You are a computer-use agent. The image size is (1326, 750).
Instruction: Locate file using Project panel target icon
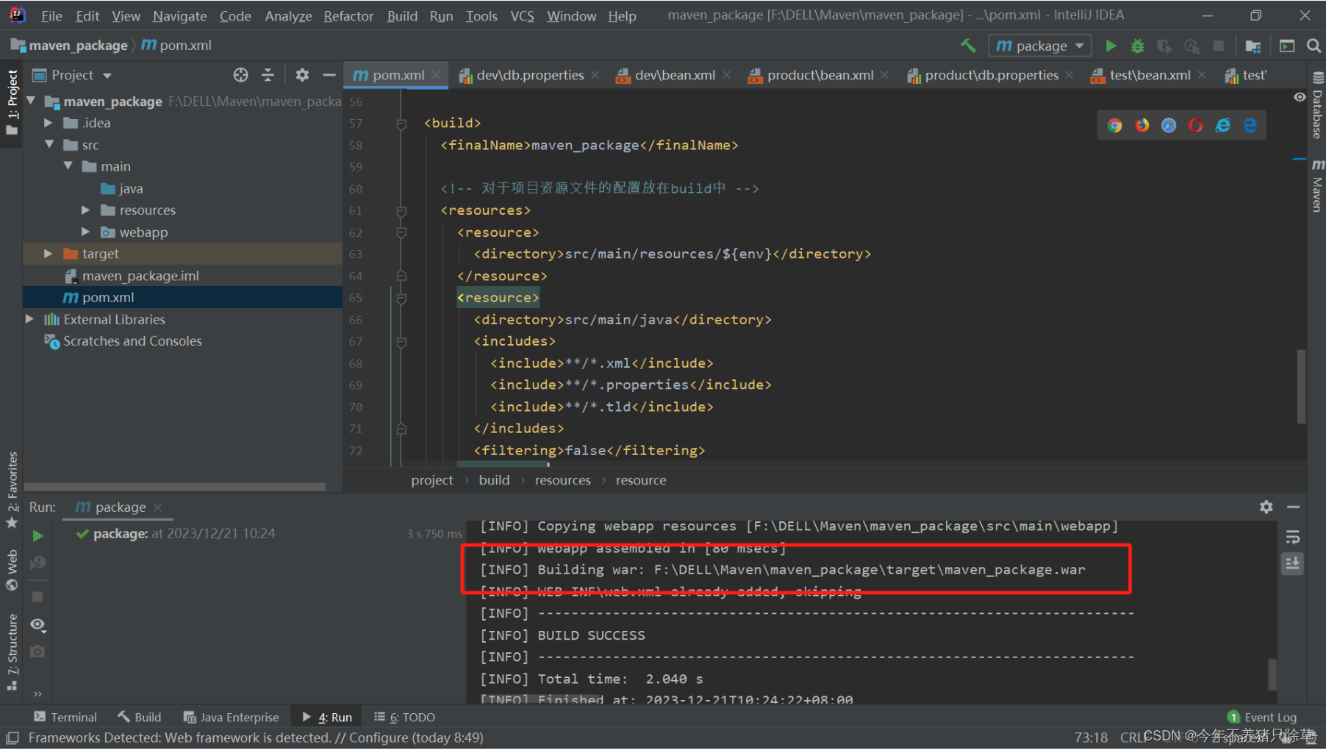[x=240, y=75]
